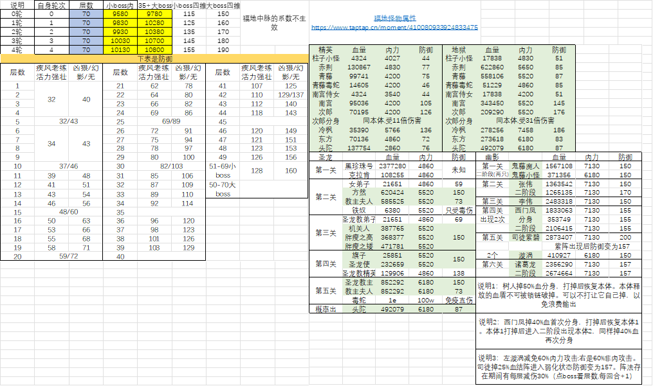Select the blue 70 cell in the 2轮 row
The width and height of the screenshot is (653, 386).
point(86,31)
